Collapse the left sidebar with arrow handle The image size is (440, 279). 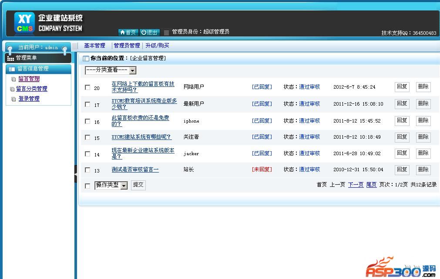(76, 174)
